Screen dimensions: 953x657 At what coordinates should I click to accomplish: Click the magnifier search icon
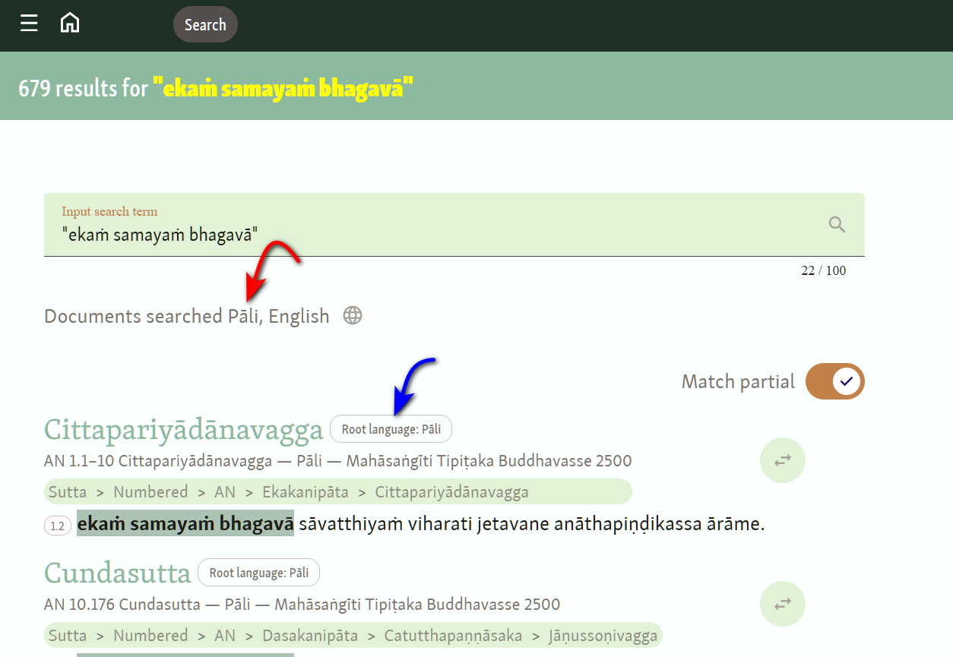coord(837,224)
